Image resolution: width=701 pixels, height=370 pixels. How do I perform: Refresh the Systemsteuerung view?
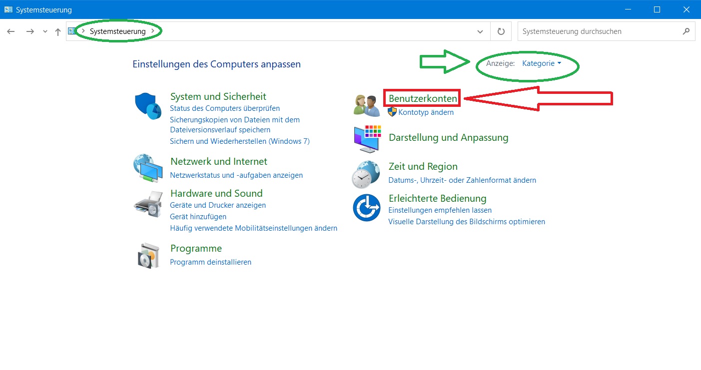[501, 31]
